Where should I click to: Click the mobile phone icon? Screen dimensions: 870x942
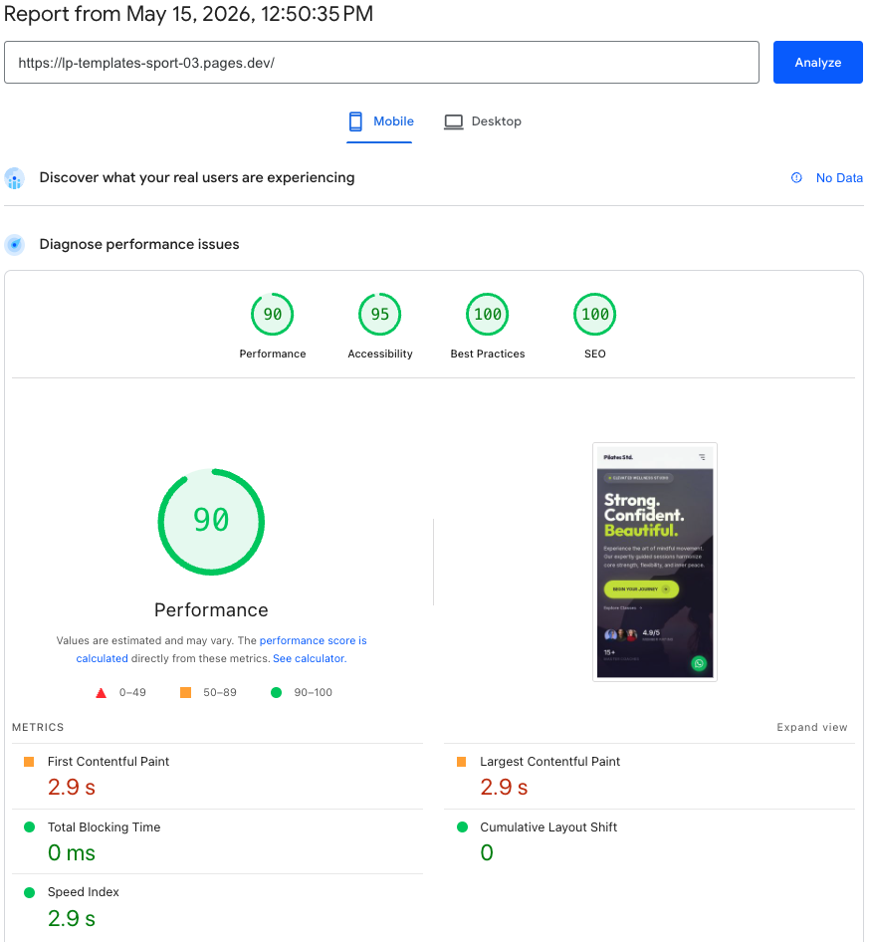tap(355, 121)
